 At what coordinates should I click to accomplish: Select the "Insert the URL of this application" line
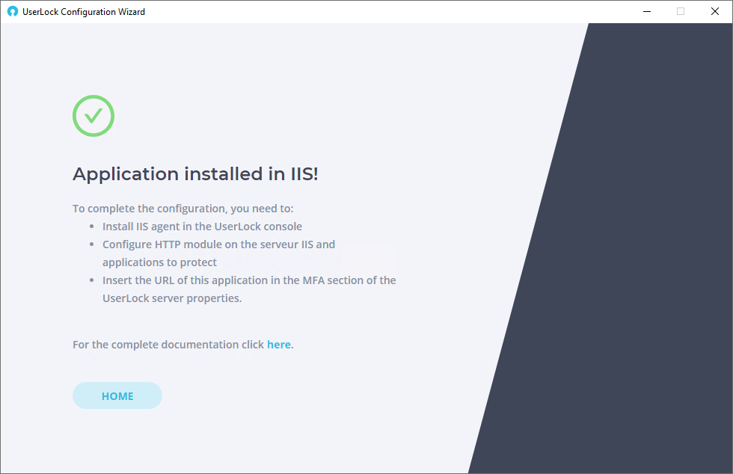pos(249,280)
